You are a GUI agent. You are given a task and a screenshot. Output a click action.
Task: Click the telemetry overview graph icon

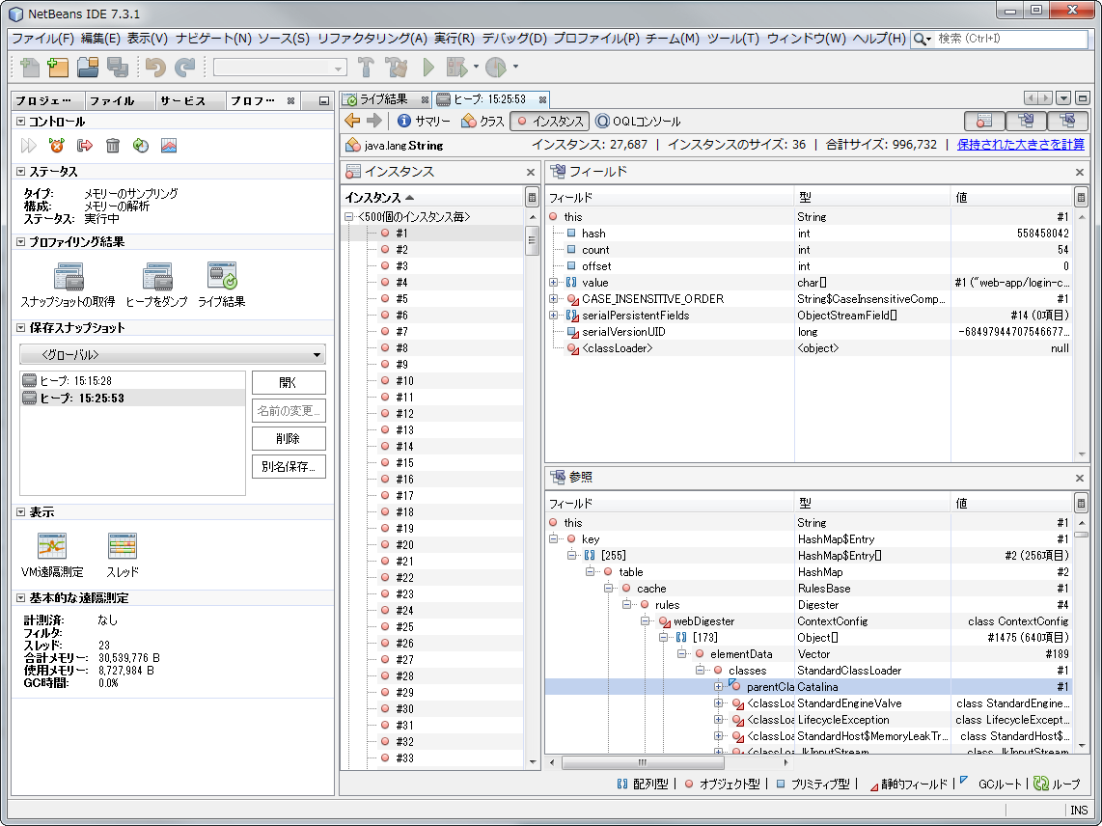[169, 146]
